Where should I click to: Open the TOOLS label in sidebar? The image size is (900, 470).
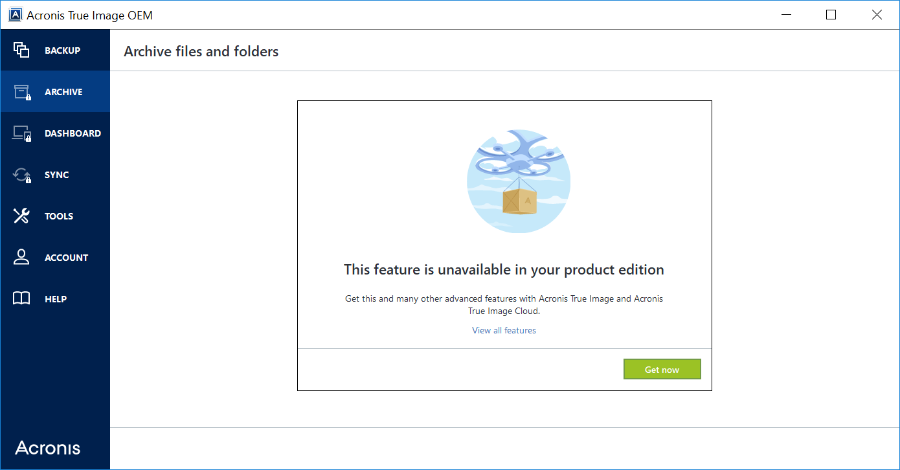pos(59,216)
